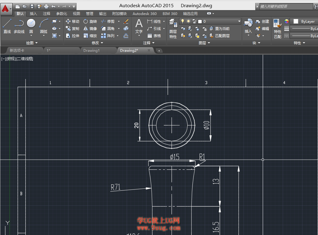The image size is (318, 235).
Task: Click Make Current (置为当前) button
Action: click(219, 29)
